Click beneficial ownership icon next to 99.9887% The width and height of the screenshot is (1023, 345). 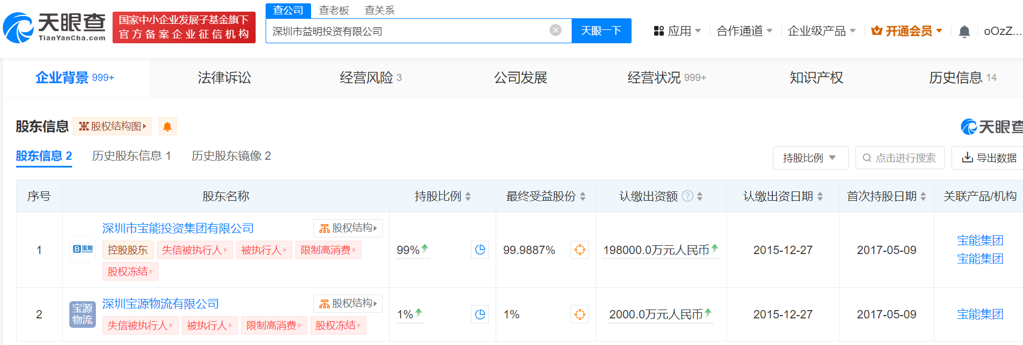tap(579, 250)
